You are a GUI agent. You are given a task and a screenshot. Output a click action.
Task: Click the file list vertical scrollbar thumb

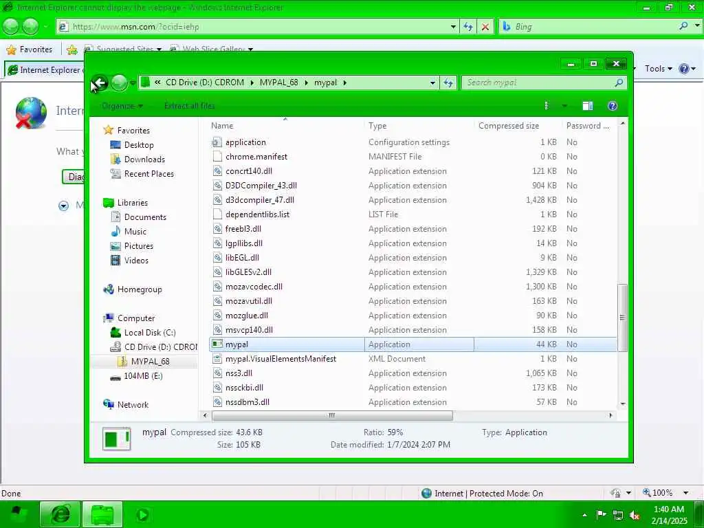(622, 318)
